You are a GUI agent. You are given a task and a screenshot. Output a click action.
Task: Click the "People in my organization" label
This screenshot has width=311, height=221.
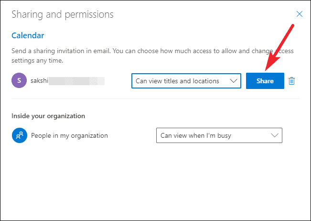point(69,135)
